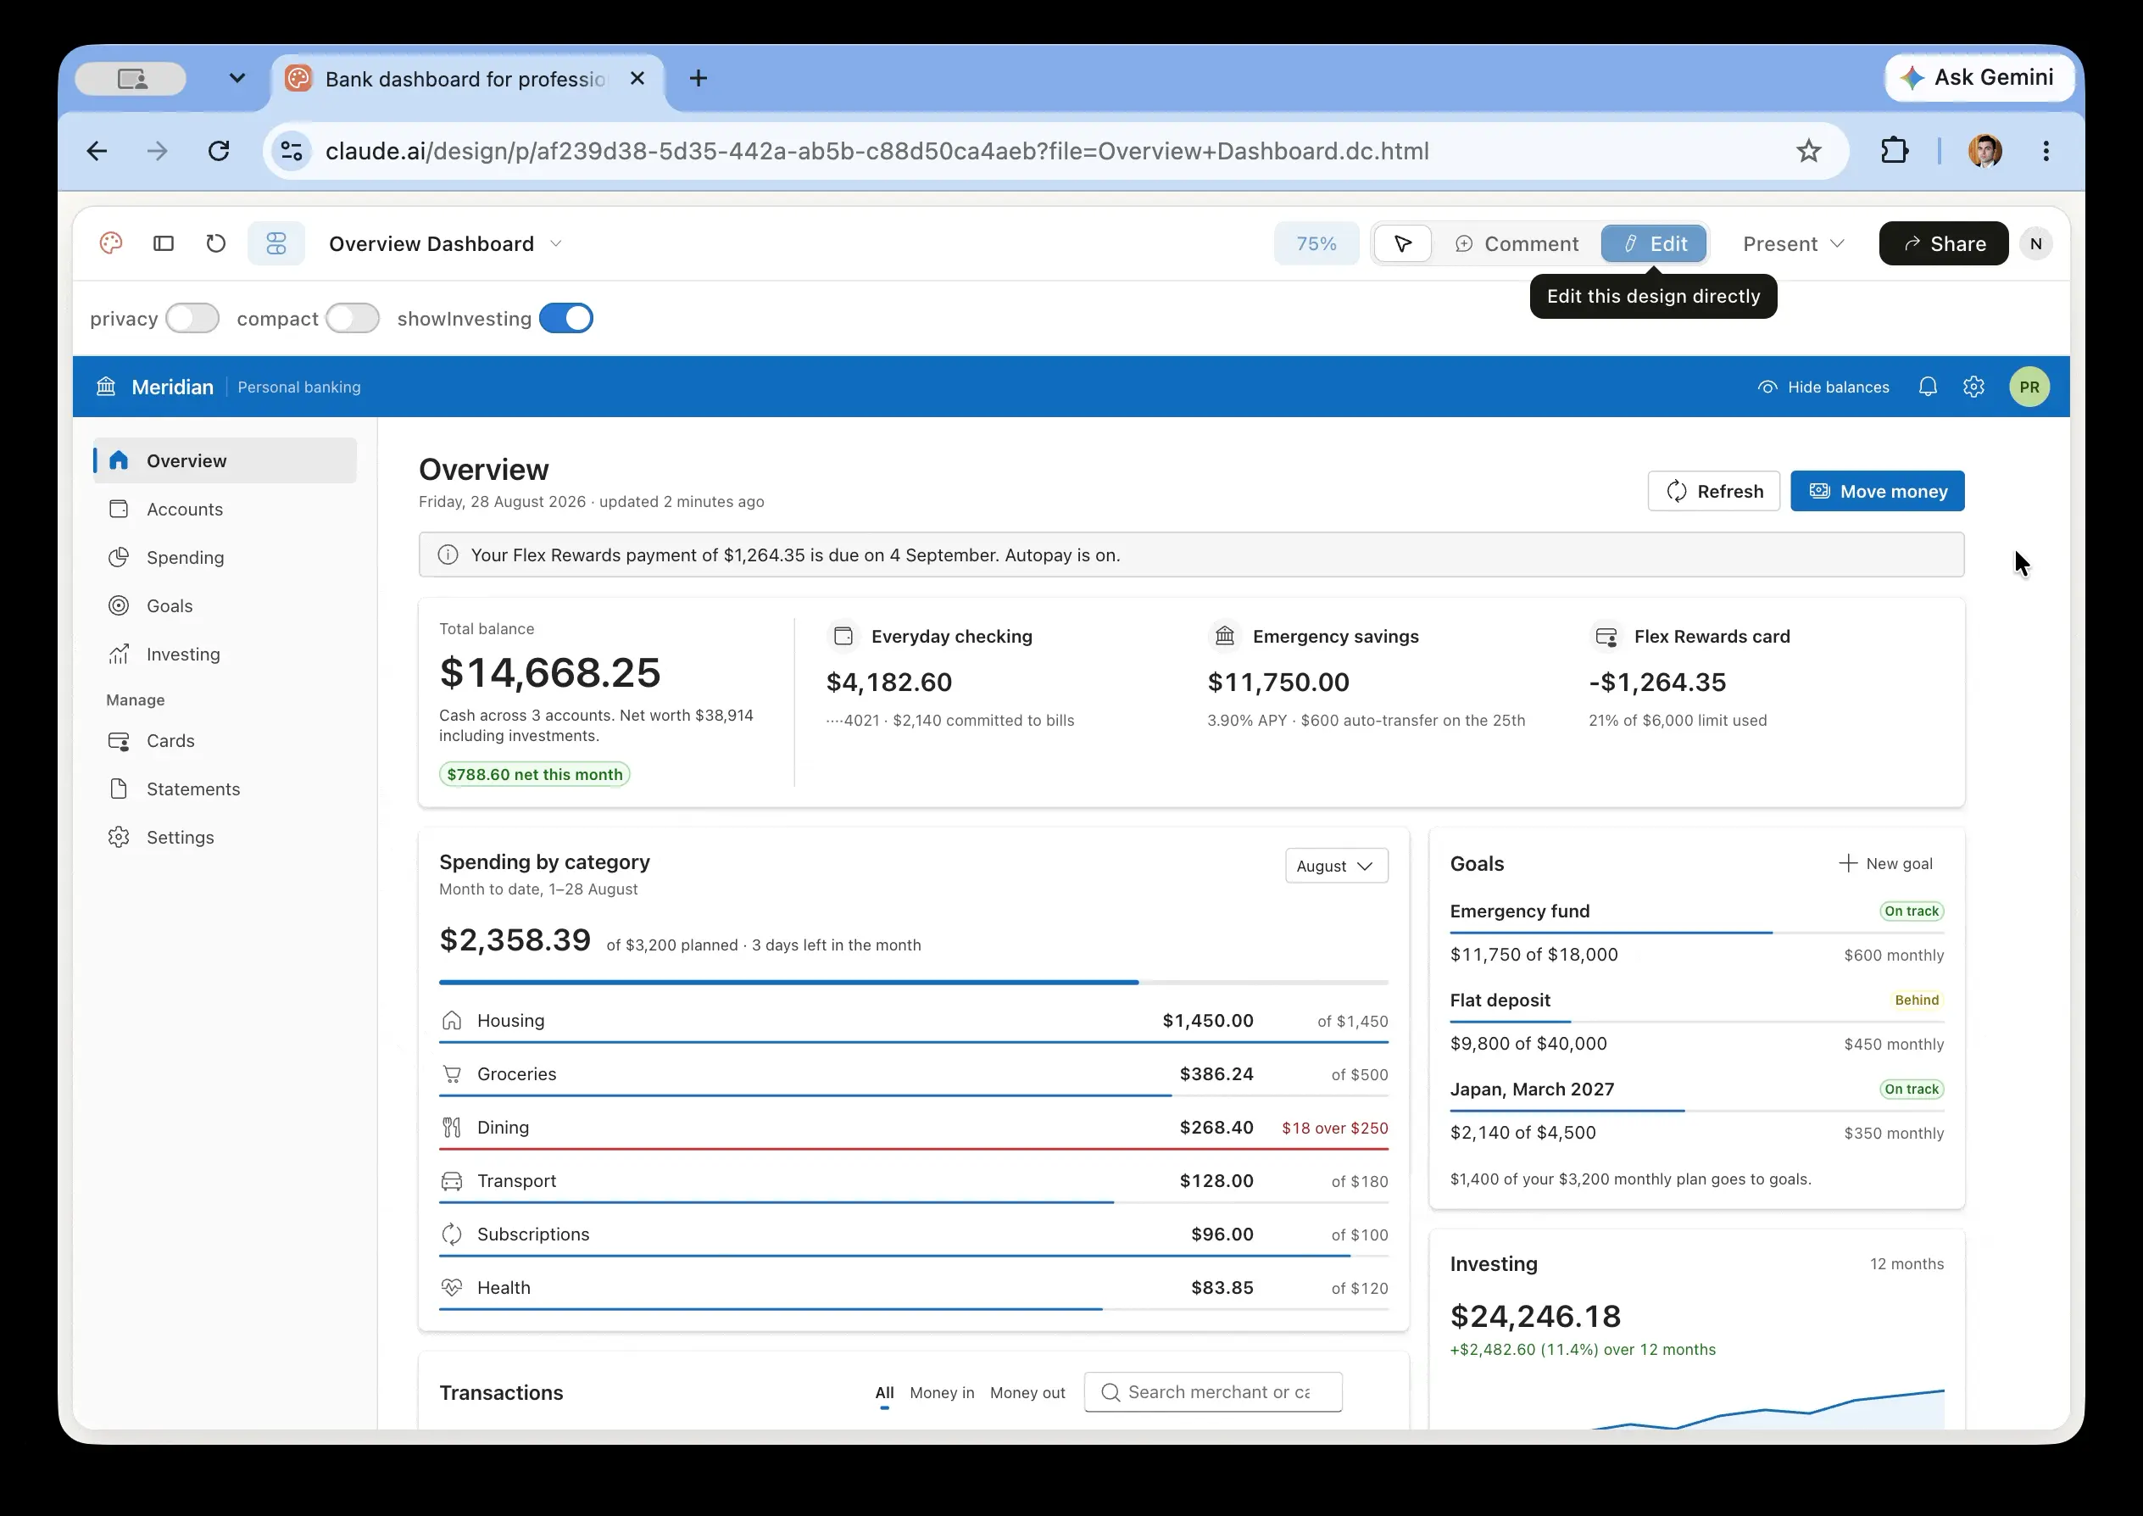The height and width of the screenshot is (1516, 2143).
Task: Click Hide balances eye toggle
Action: pyautogui.click(x=1823, y=387)
